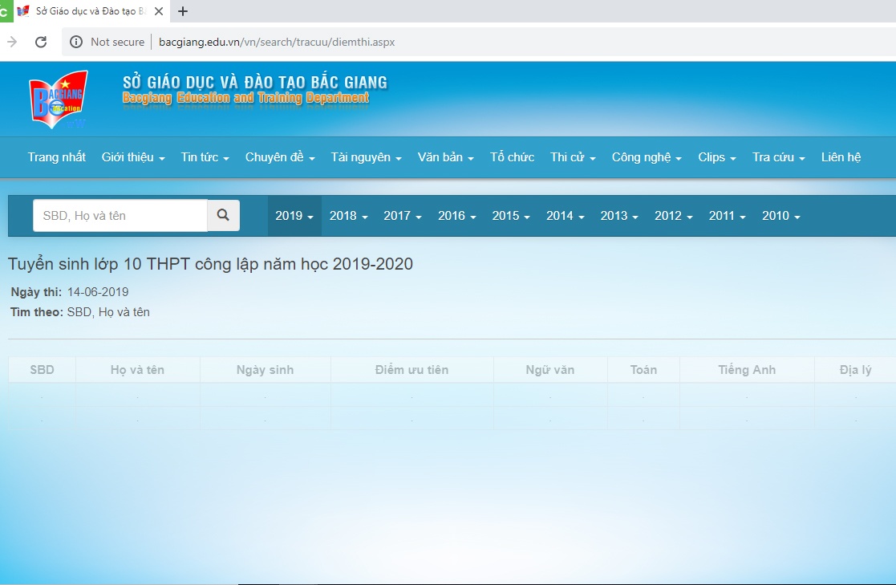Click the SBD, Họ và tên search field
The height and width of the screenshot is (585, 896).
[119, 215]
